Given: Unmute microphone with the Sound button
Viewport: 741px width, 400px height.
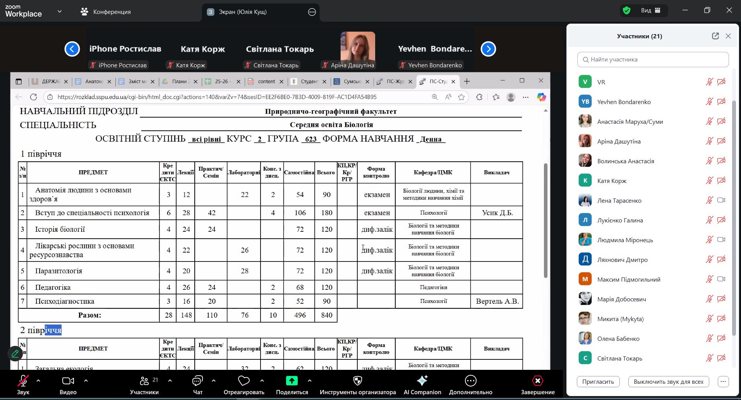Looking at the screenshot, I should tap(23, 381).
